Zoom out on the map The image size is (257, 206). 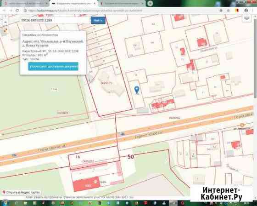pos(6,22)
